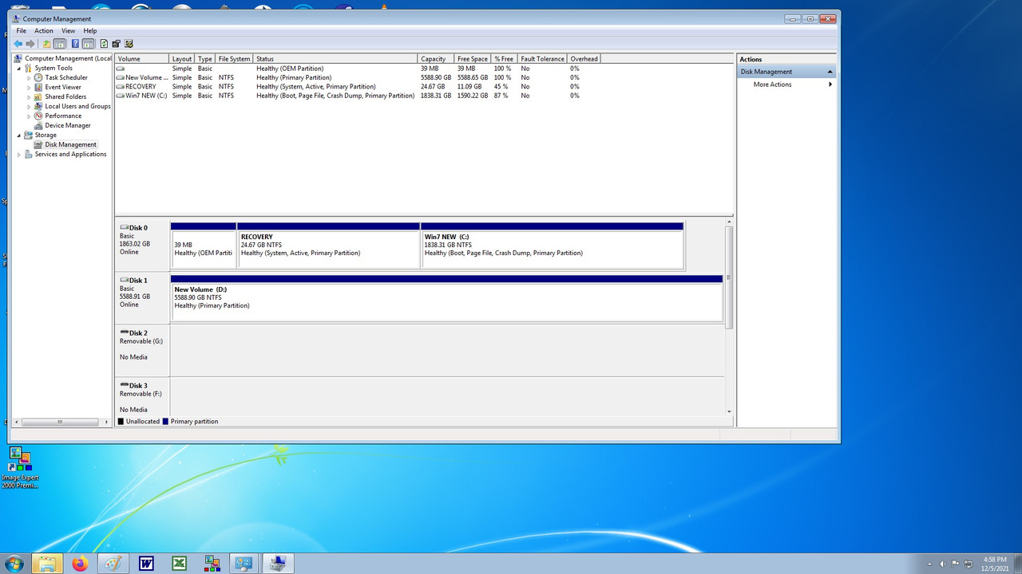The width and height of the screenshot is (1022, 574).
Task: Toggle Show/Hide Console Tree toolbar icon
Action: click(59, 44)
